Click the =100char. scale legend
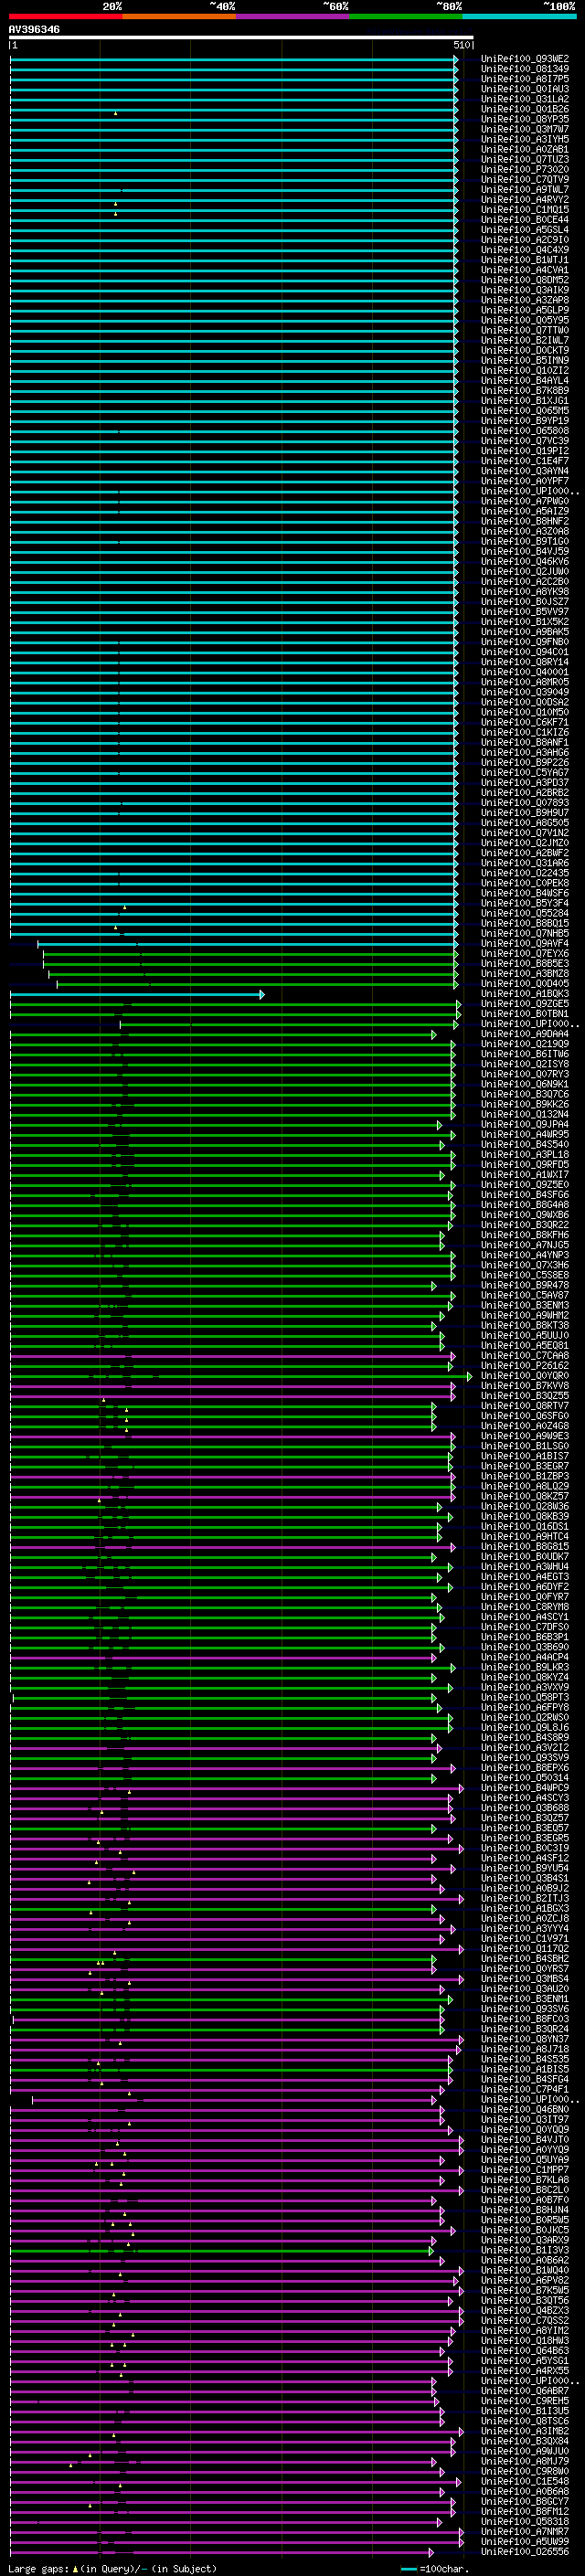Viewport: 585px width, 2576px height. (436, 2568)
